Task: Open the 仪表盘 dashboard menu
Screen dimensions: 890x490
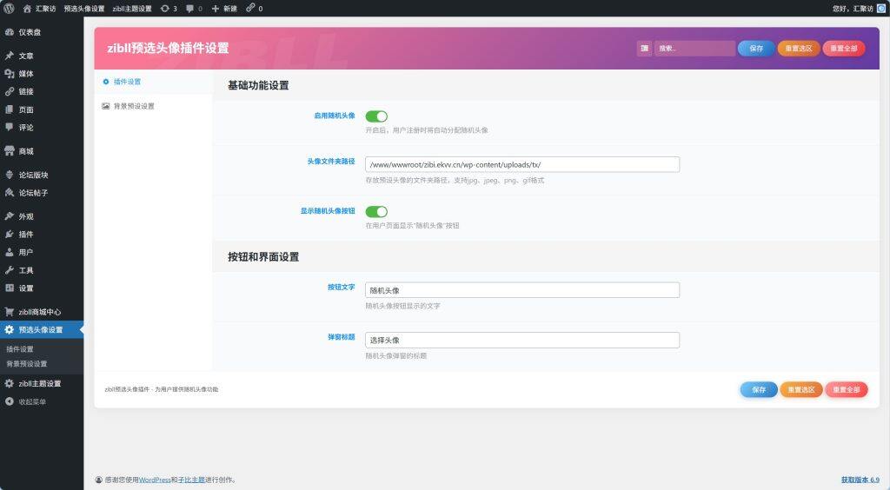Action: pyautogui.click(x=42, y=32)
